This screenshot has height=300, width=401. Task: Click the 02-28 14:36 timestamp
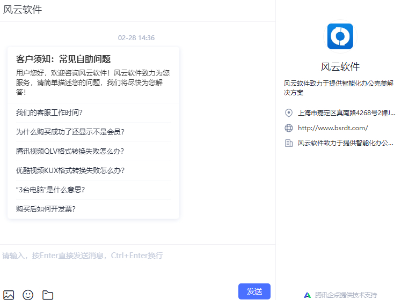pyautogui.click(x=136, y=38)
